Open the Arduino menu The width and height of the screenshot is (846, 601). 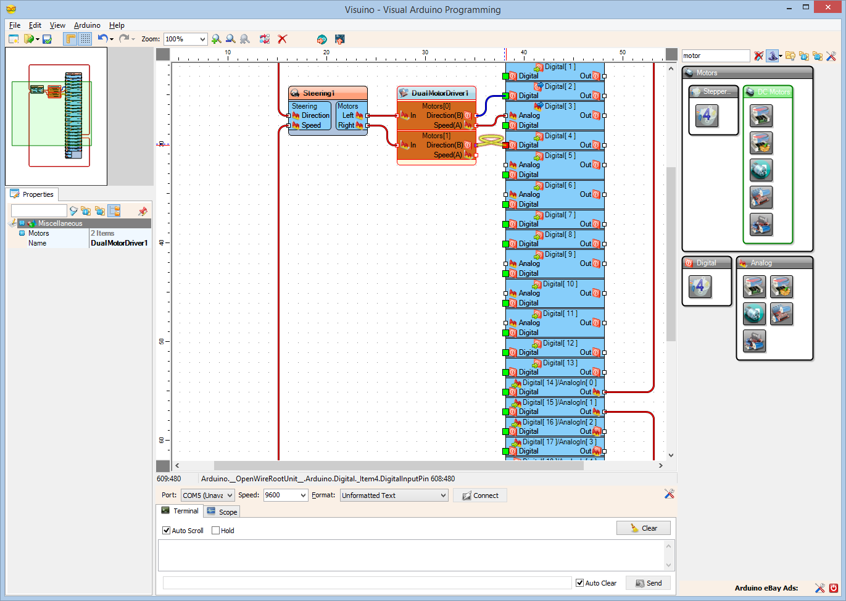point(86,25)
